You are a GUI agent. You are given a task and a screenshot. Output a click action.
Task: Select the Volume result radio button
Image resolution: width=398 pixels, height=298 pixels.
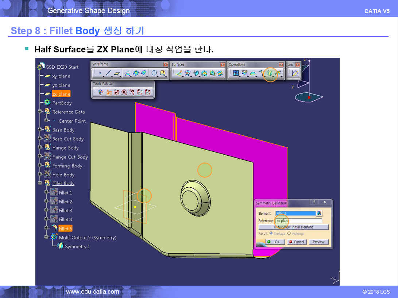[x=289, y=233]
